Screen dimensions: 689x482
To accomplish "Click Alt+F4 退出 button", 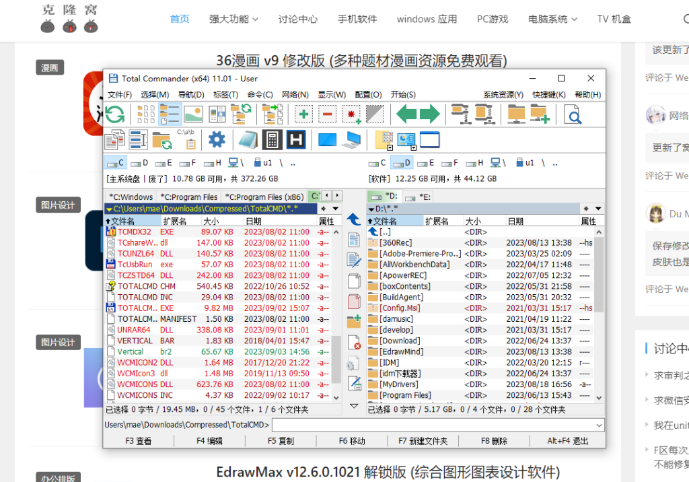I will click(567, 441).
